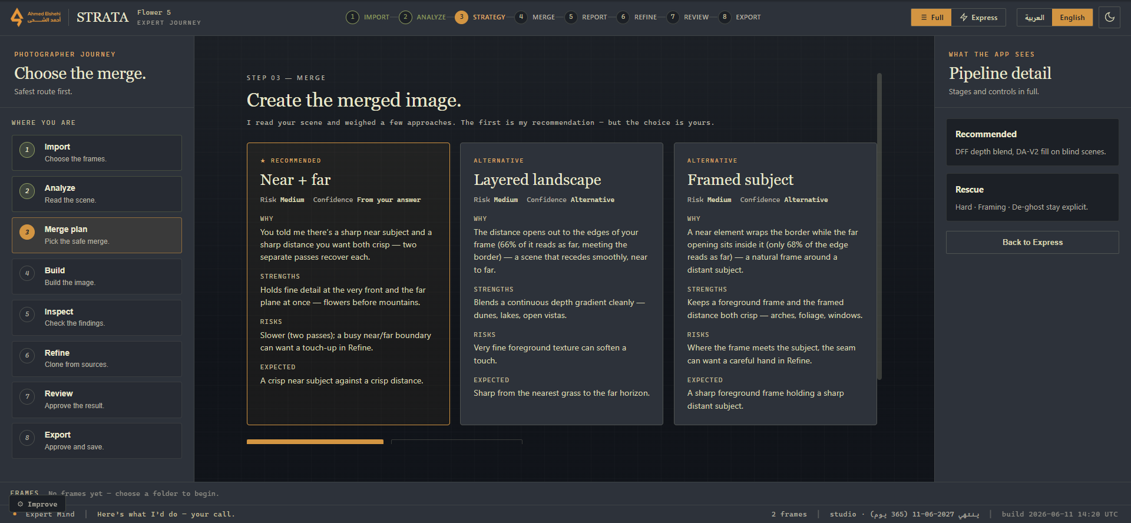Click the '2 frames' status entry
This screenshot has height=523, width=1131.
[789, 514]
